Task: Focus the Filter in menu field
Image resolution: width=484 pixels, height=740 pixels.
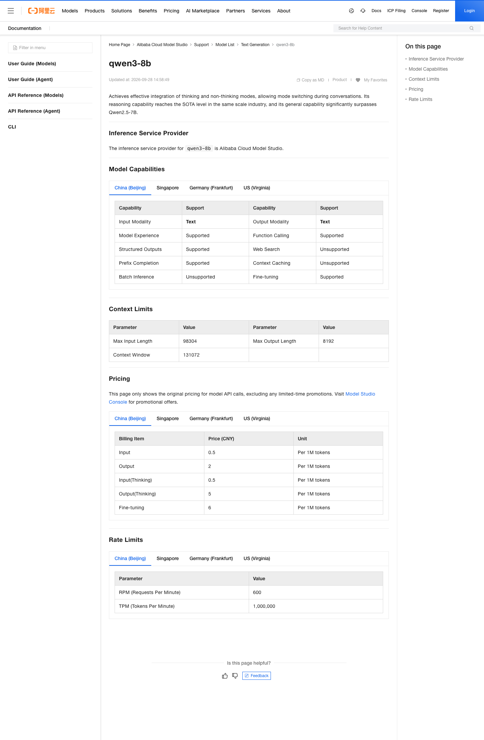Action: (50, 48)
